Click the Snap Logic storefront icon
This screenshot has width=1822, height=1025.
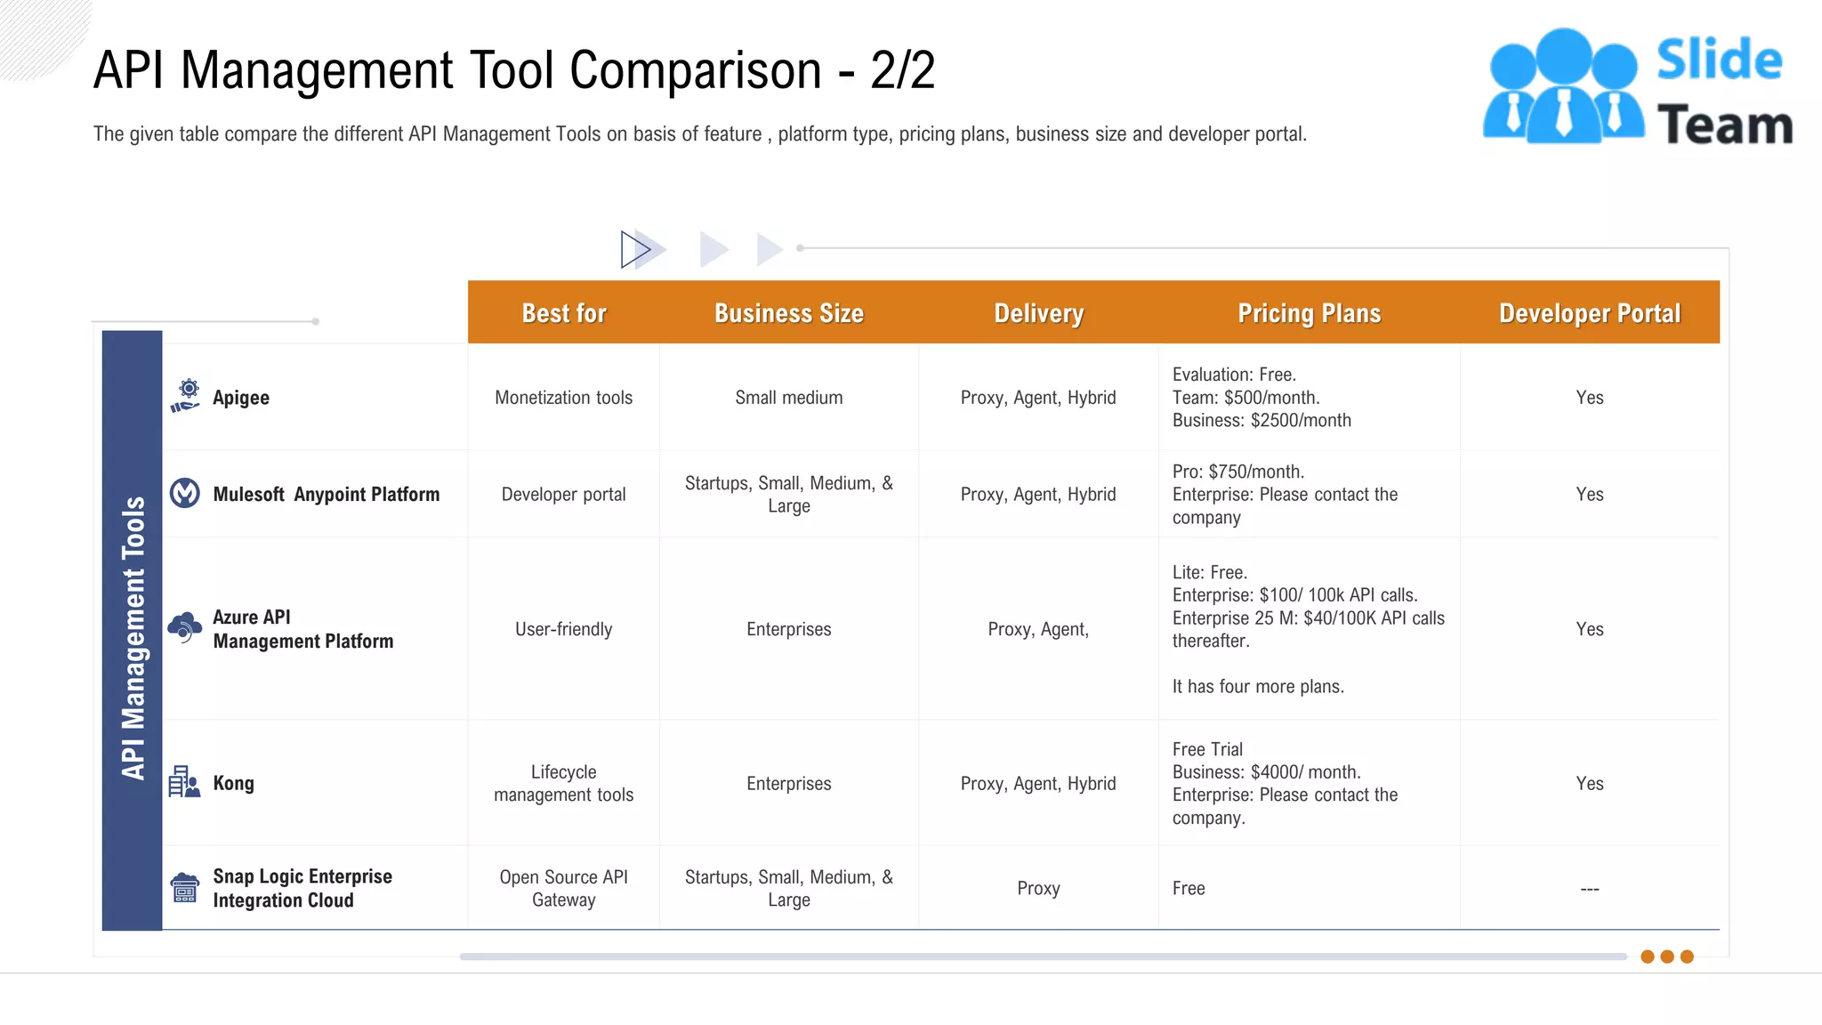[185, 887]
